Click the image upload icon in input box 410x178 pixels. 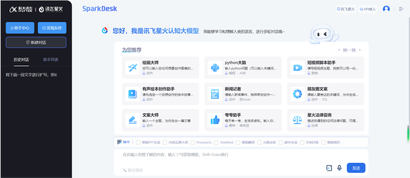[x=329, y=168]
